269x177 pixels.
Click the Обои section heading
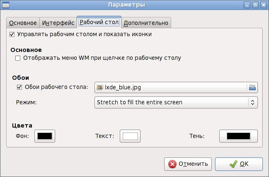tap(21, 78)
